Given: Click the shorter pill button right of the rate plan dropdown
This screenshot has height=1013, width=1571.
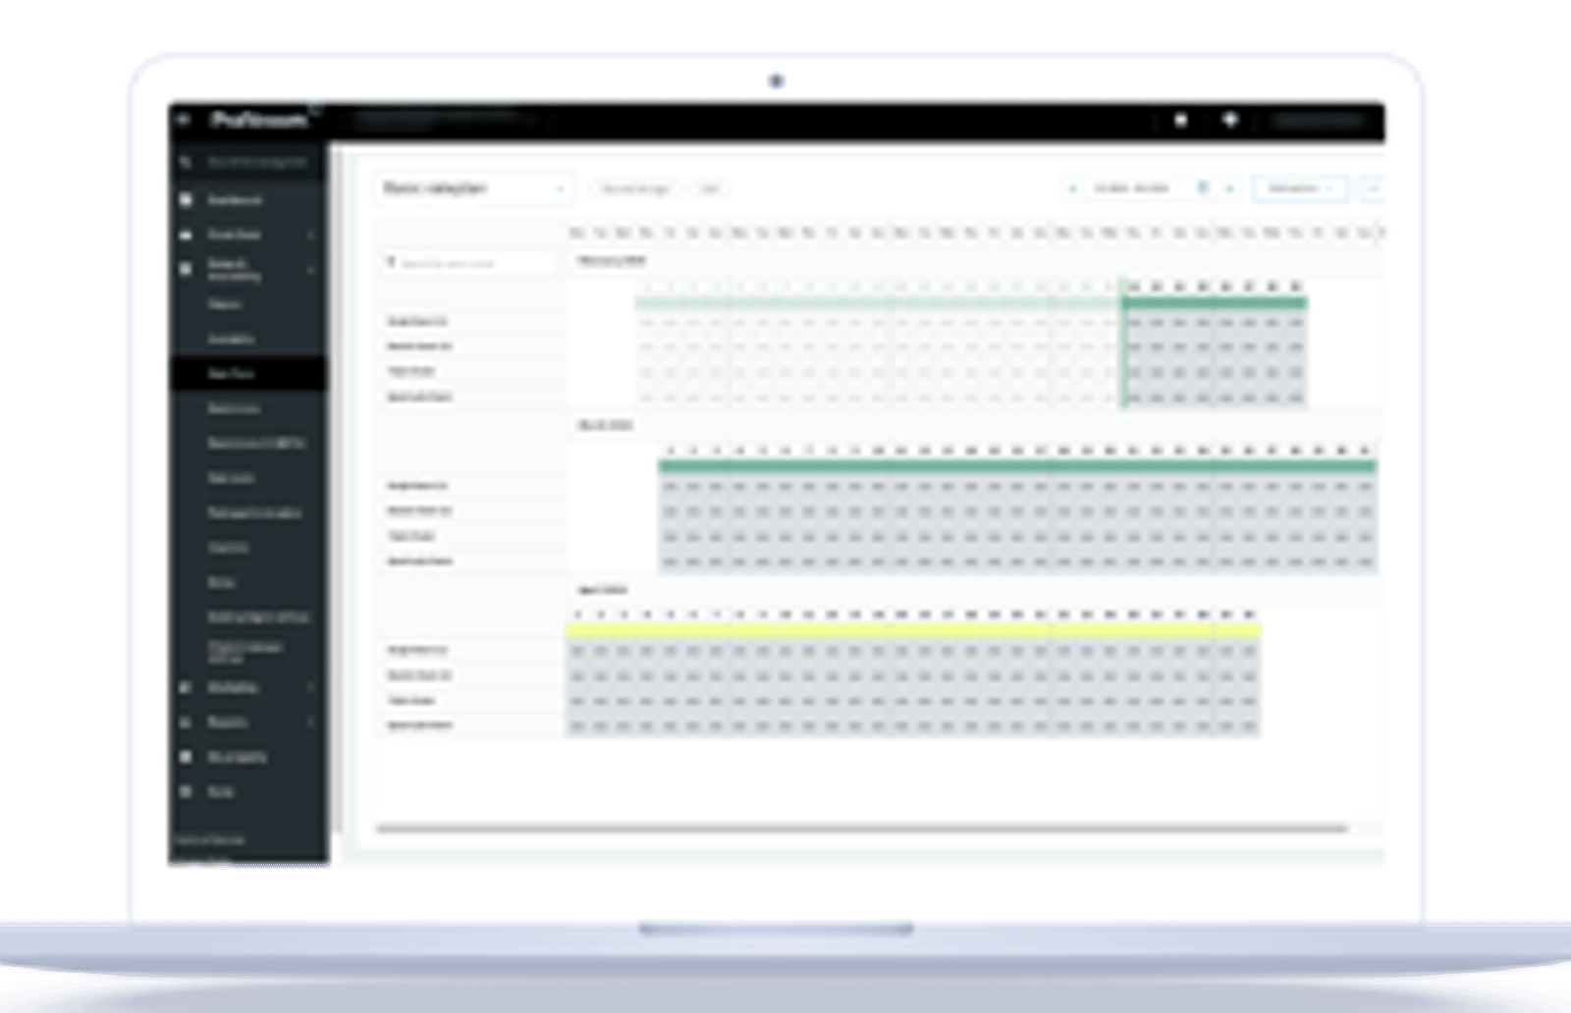Looking at the screenshot, I should (710, 188).
